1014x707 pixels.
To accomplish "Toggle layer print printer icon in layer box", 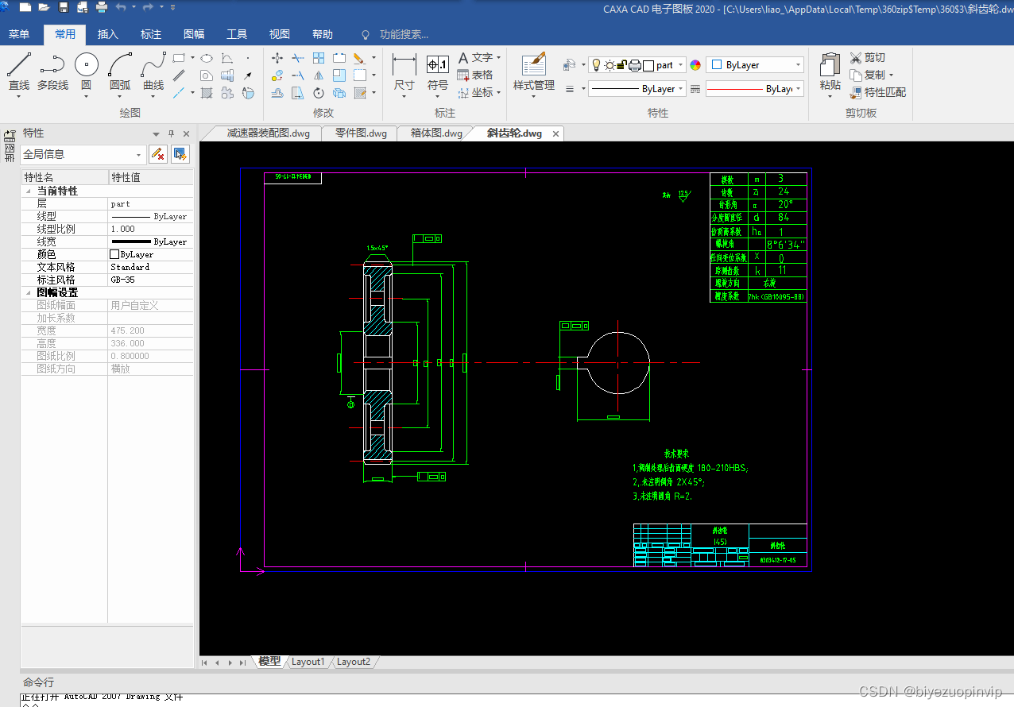I will 635,65.
